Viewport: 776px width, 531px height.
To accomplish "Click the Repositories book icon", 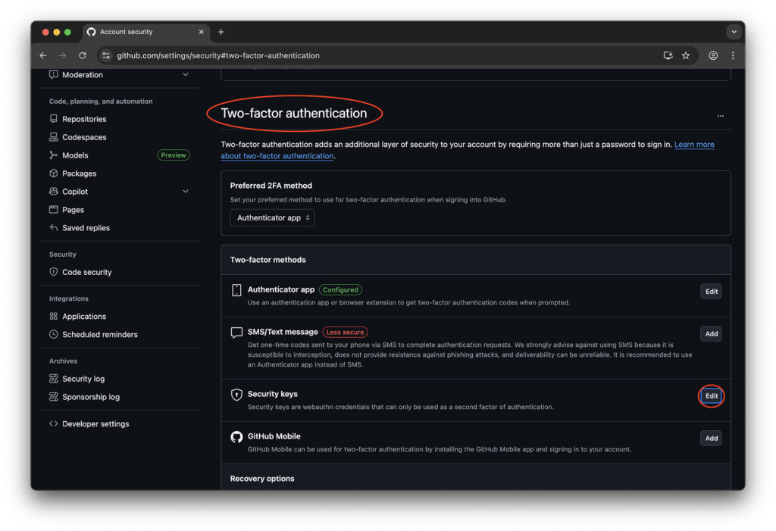I will click(x=54, y=119).
